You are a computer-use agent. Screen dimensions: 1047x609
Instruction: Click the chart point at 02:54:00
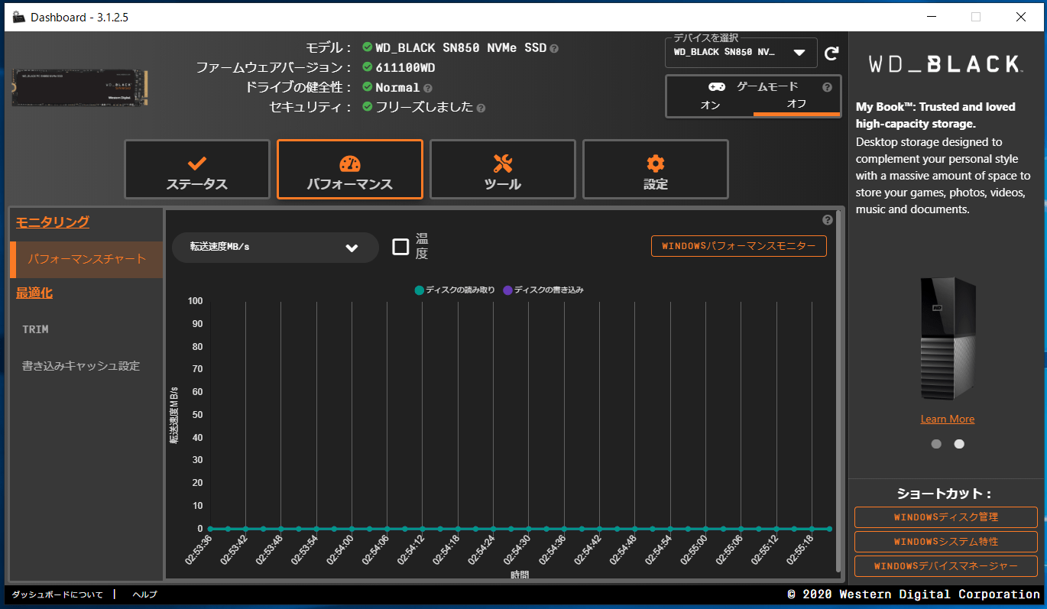pyautogui.click(x=352, y=529)
